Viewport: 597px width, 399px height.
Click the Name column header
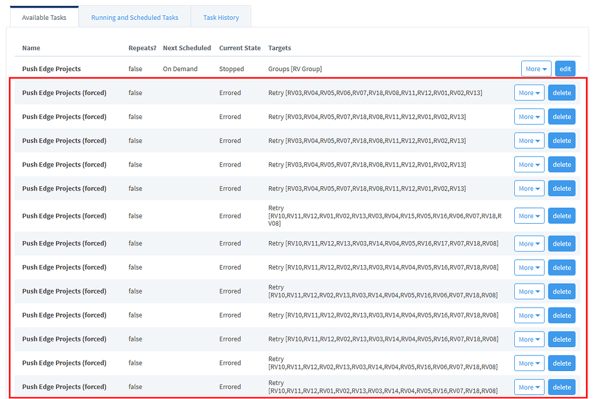(31, 48)
